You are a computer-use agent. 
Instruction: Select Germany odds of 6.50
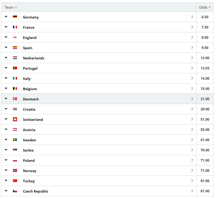pos(205,17)
